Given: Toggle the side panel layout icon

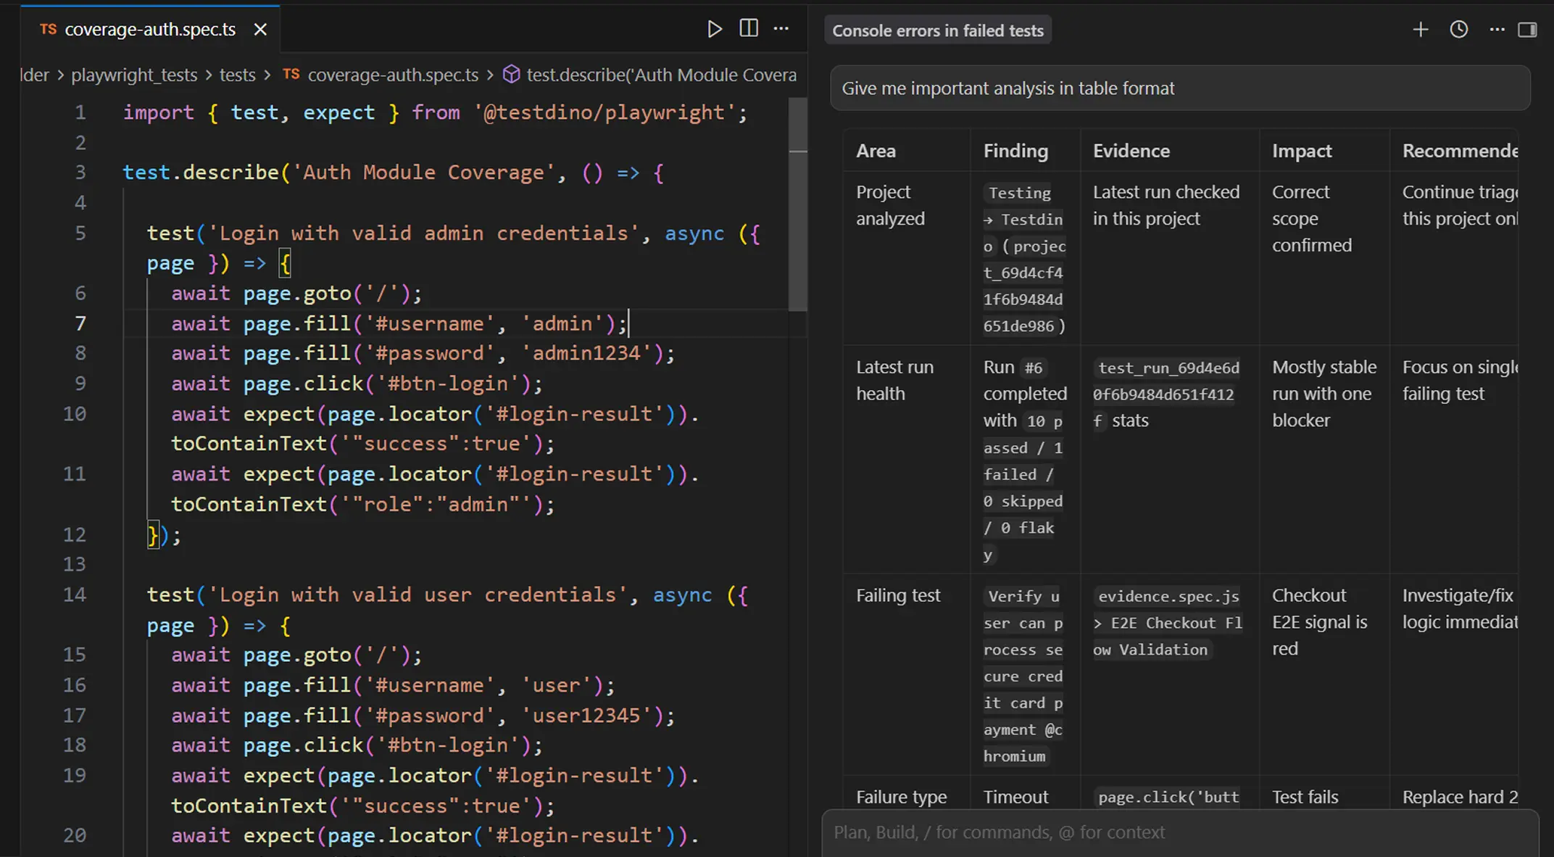Looking at the screenshot, I should [x=1527, y=30].
